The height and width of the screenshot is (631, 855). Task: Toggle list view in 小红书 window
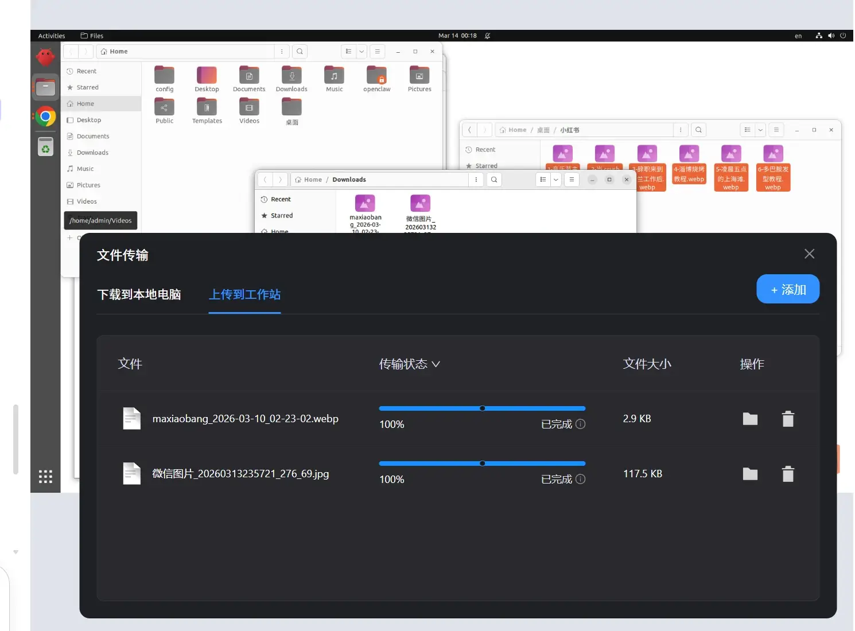click(747, 130)
